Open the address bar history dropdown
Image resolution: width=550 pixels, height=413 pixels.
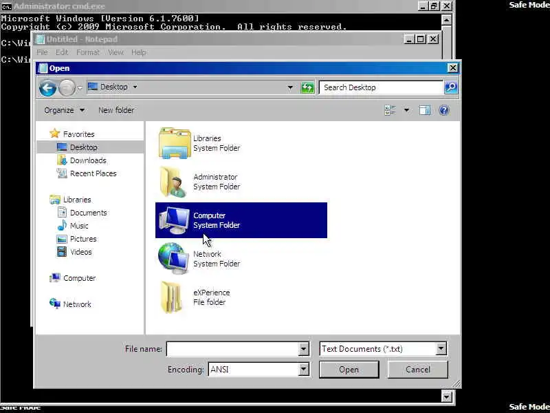pyautogui.click(x=290, y=87)
